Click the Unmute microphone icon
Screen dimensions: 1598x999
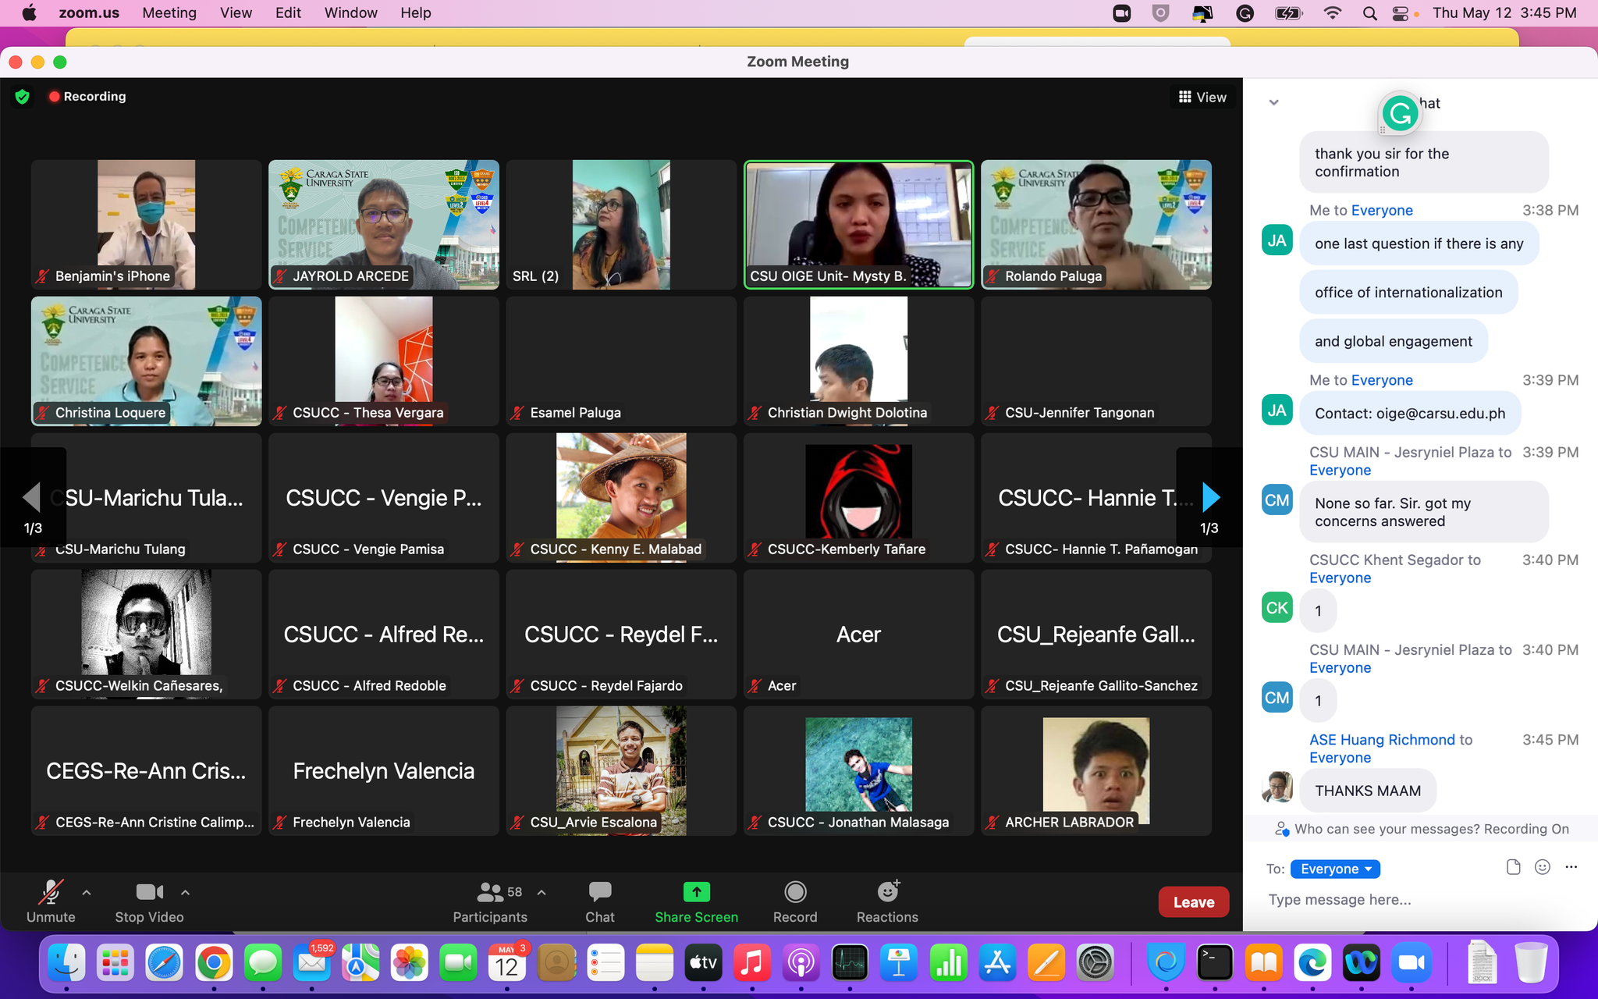51,892
